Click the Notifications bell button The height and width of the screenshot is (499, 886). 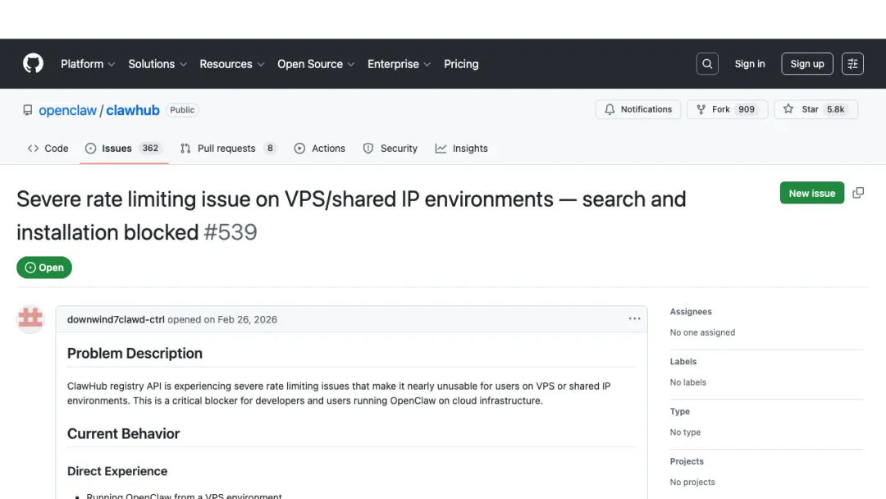click(x=638, y=109)
